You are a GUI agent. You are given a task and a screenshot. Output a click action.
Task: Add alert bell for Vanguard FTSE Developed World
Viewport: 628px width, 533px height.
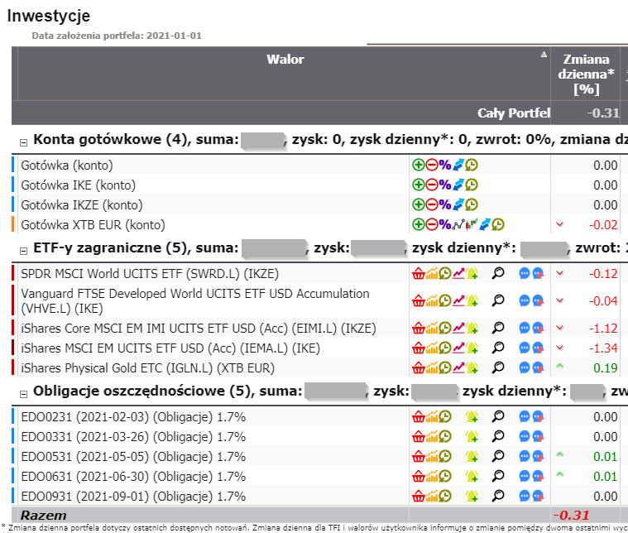tap(472, 300)
